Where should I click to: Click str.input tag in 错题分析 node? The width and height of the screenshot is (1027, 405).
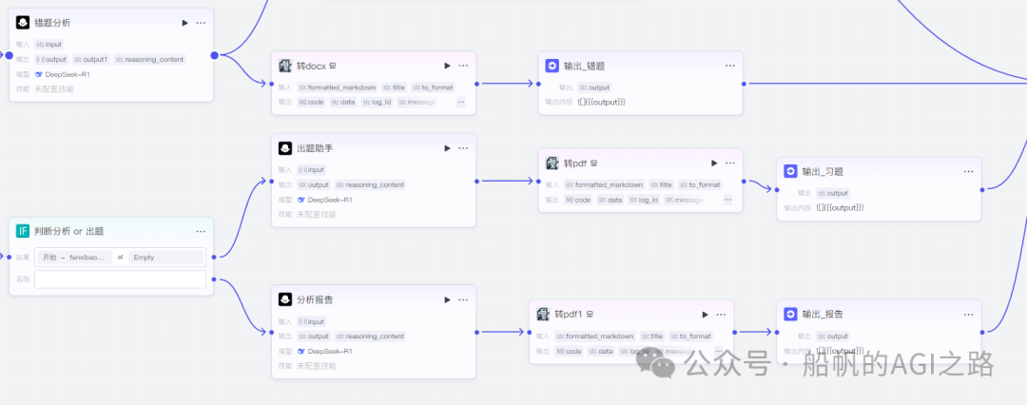(x=49, y=45)
